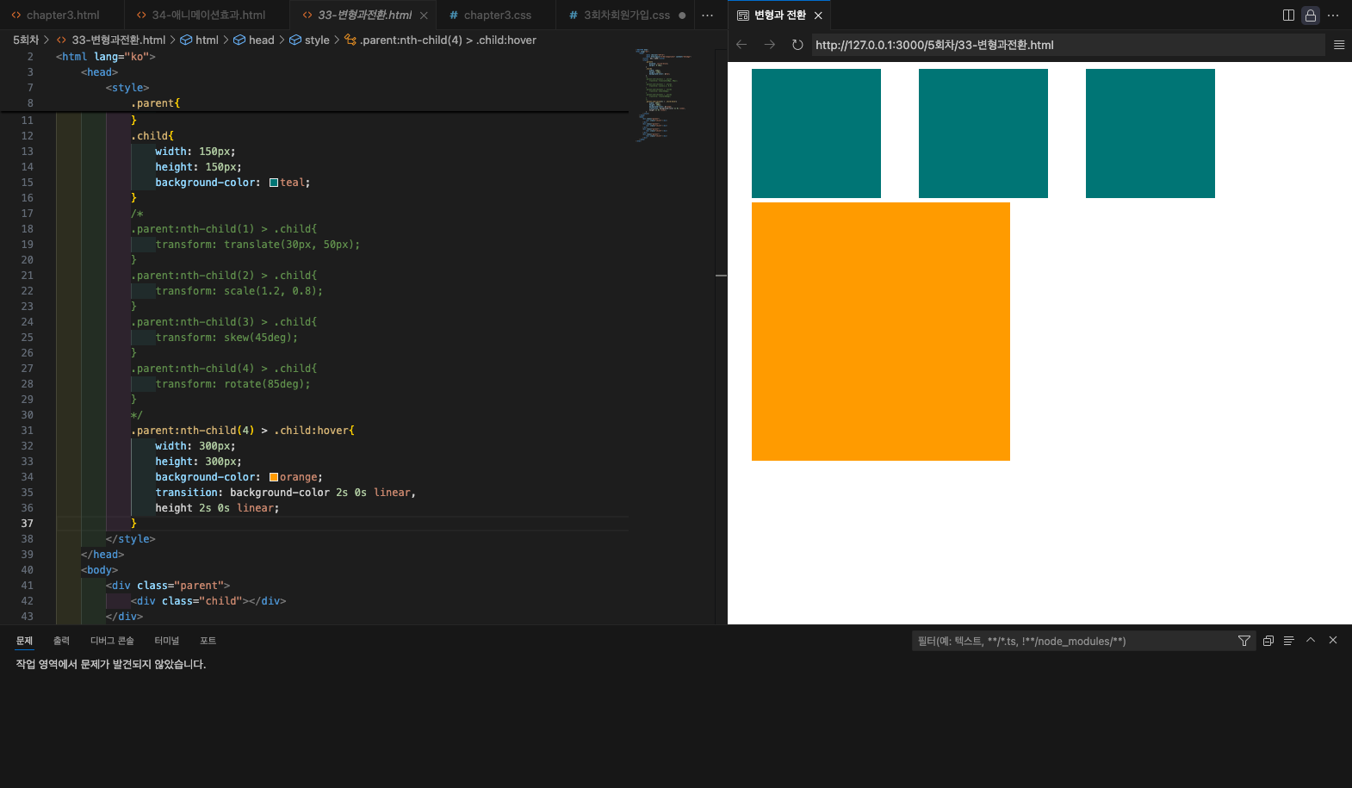This screenshot has width=1352, height=788.
Task: Click head element in breadcrumb
Action: click(254, 40)
